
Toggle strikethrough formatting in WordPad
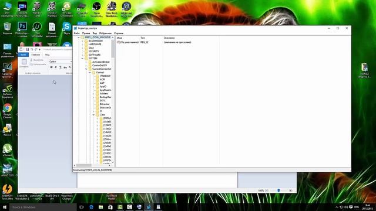point(65,67)
